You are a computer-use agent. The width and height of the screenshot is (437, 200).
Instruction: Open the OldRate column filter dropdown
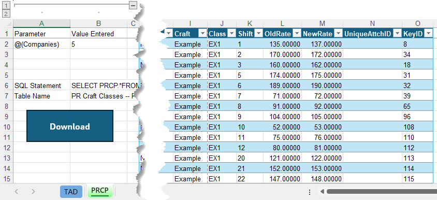pos(297,34)
